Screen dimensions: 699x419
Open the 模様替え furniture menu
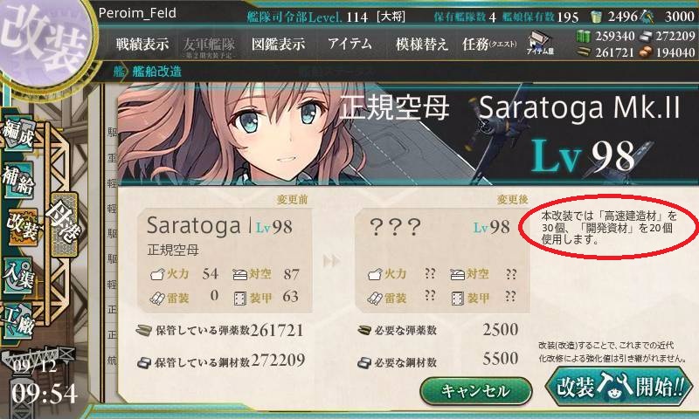click(421, 44)
